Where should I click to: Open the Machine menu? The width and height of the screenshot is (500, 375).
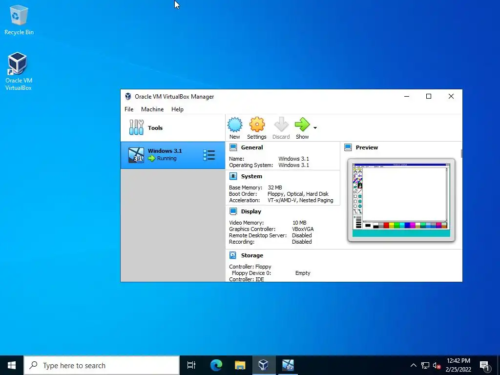(152, 109)
